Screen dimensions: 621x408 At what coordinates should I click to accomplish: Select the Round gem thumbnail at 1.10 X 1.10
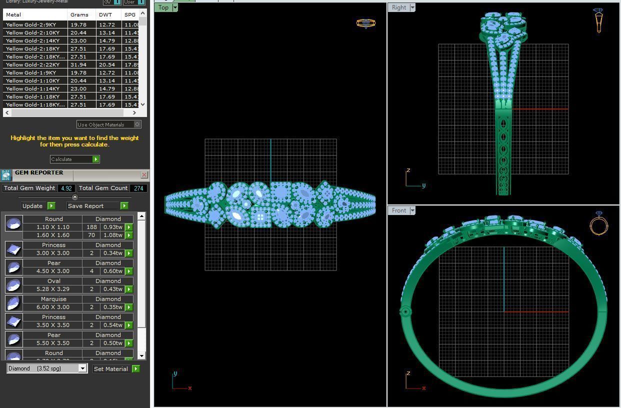14,223
